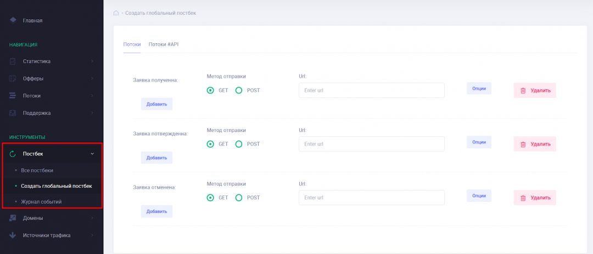Select GET method for Заявка отменена
Image resolution: width=593 pixels, height=254 pixels.
(210, 198)
